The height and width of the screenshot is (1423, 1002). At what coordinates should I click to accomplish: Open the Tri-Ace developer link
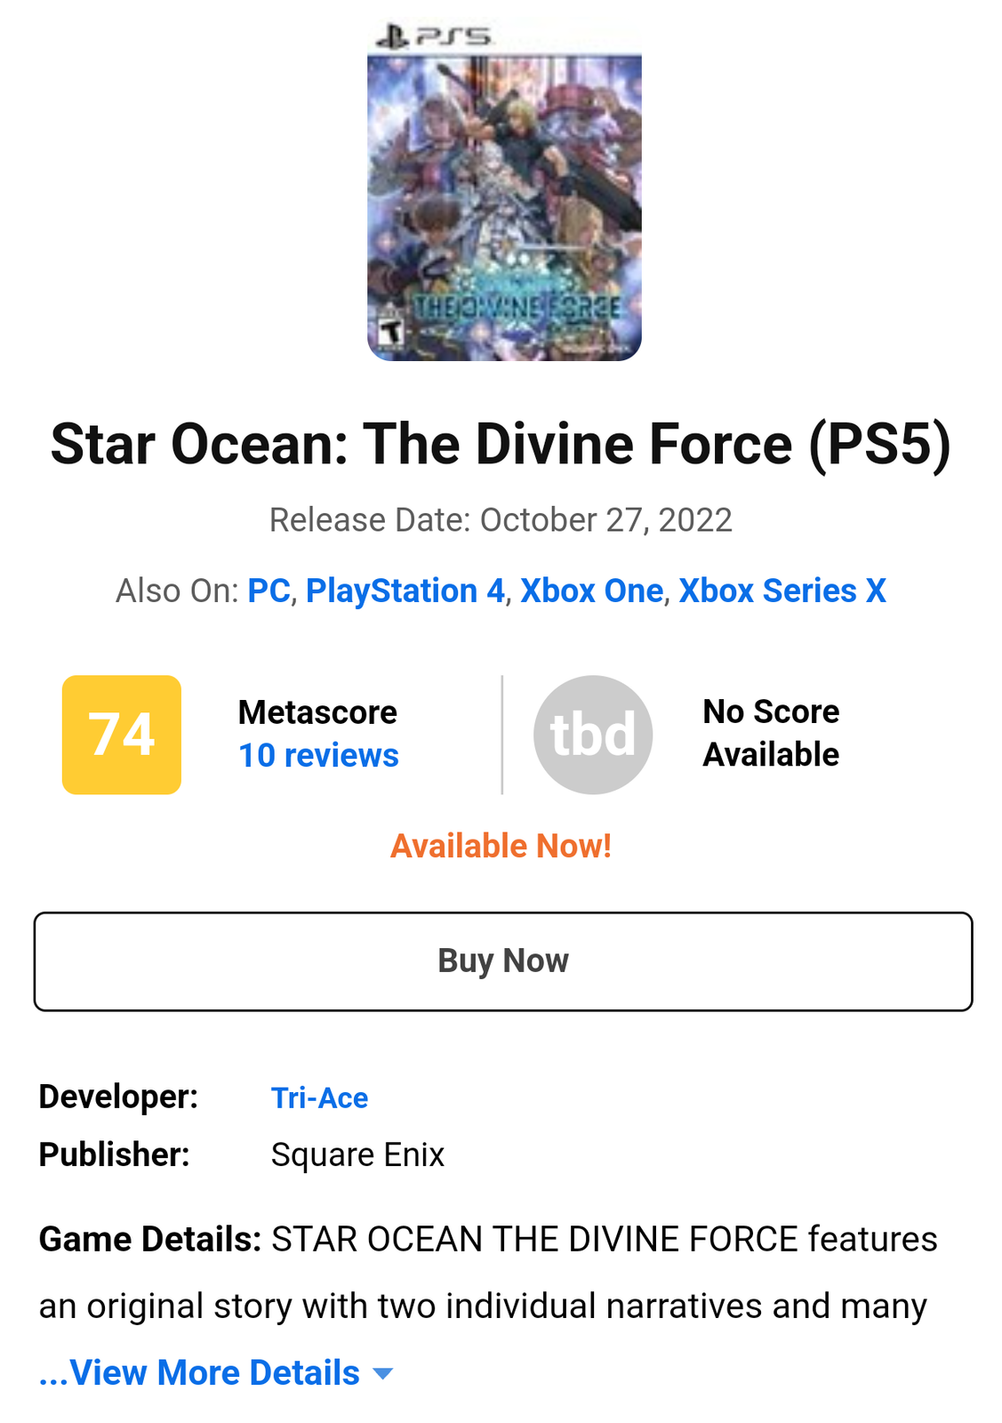click(x=319, y=1098)
